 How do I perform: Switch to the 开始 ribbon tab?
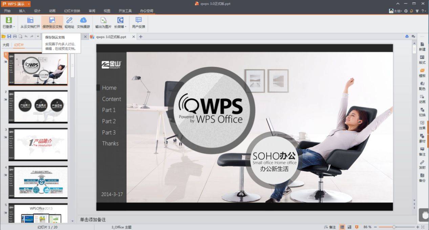pyautogui.click(x=7, y=11)
